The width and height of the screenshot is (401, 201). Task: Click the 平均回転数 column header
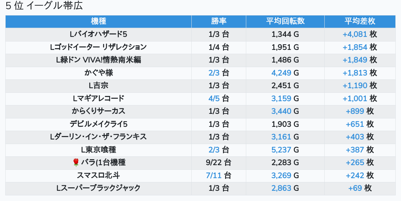(285, 21)
